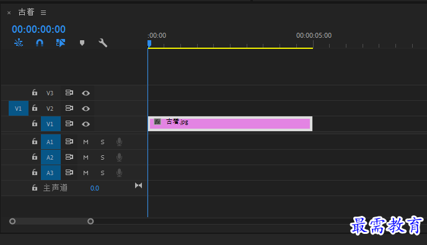Enable voice-over record on A1
The image size is (427, 245).
coord(119,142)
